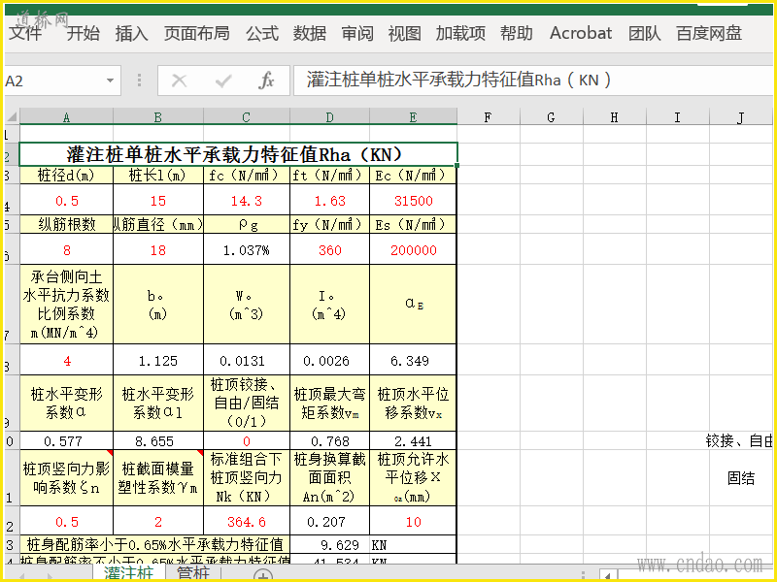777x582 pixels.
Task: Select column A header
Action: tap(66, 117)
